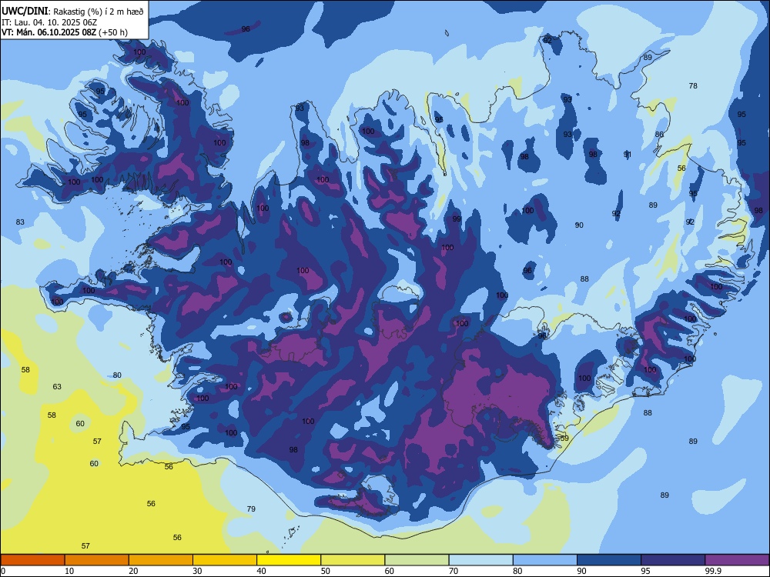
Task: Click the '79' humidity value on the map
Action: (x=251, y=509)
